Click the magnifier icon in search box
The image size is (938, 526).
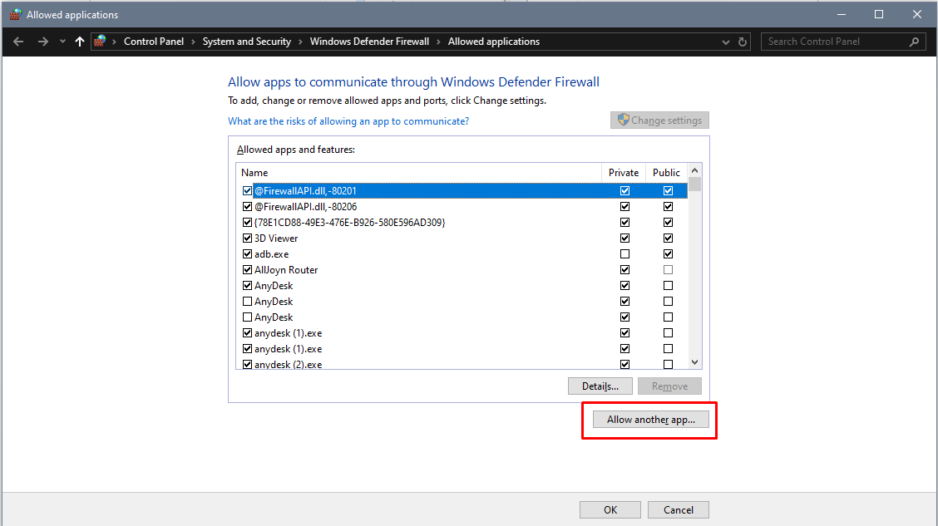click(914, 42)
